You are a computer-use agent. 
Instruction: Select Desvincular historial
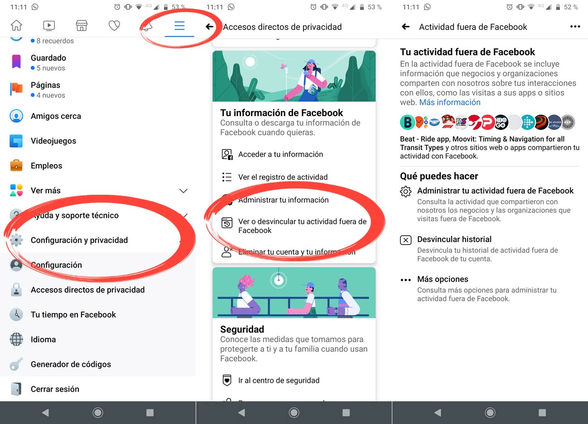454,239
